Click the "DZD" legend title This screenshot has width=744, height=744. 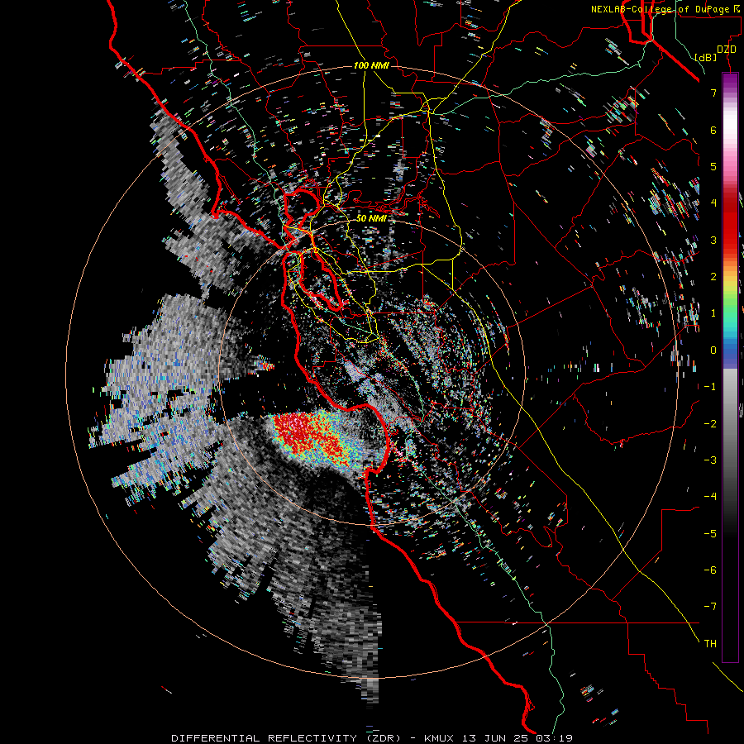pyautogui.click(x=727, y=50)
